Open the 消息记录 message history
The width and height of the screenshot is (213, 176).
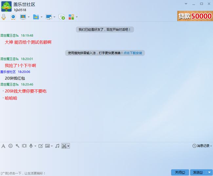coord(201,146)
